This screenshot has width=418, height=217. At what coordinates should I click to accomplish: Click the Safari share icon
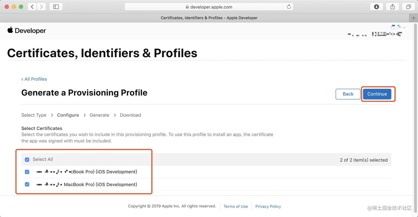point(392,7)
